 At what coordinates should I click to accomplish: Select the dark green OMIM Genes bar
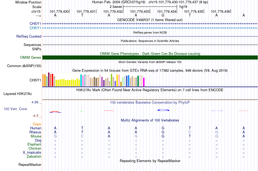pyautogui.click(x=150, y=58)
